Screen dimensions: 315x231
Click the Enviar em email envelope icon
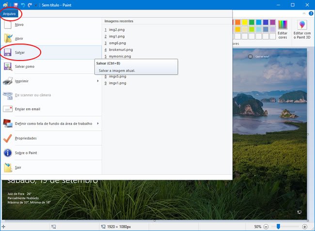(x=8, y=109)
